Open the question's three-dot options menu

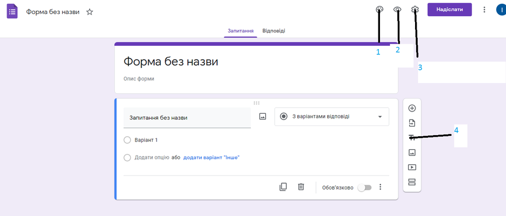[x=380, y=187]
